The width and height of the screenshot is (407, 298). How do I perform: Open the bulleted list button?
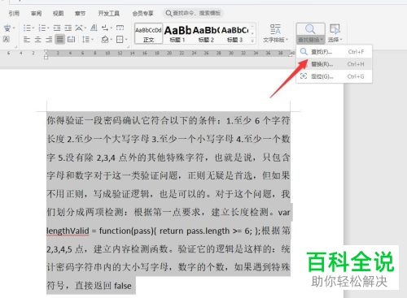click(x=27, y=28)
